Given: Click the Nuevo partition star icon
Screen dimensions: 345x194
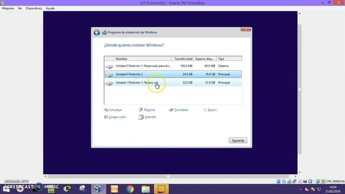Looking at the screenshot, I should click(x=205, y=110).
